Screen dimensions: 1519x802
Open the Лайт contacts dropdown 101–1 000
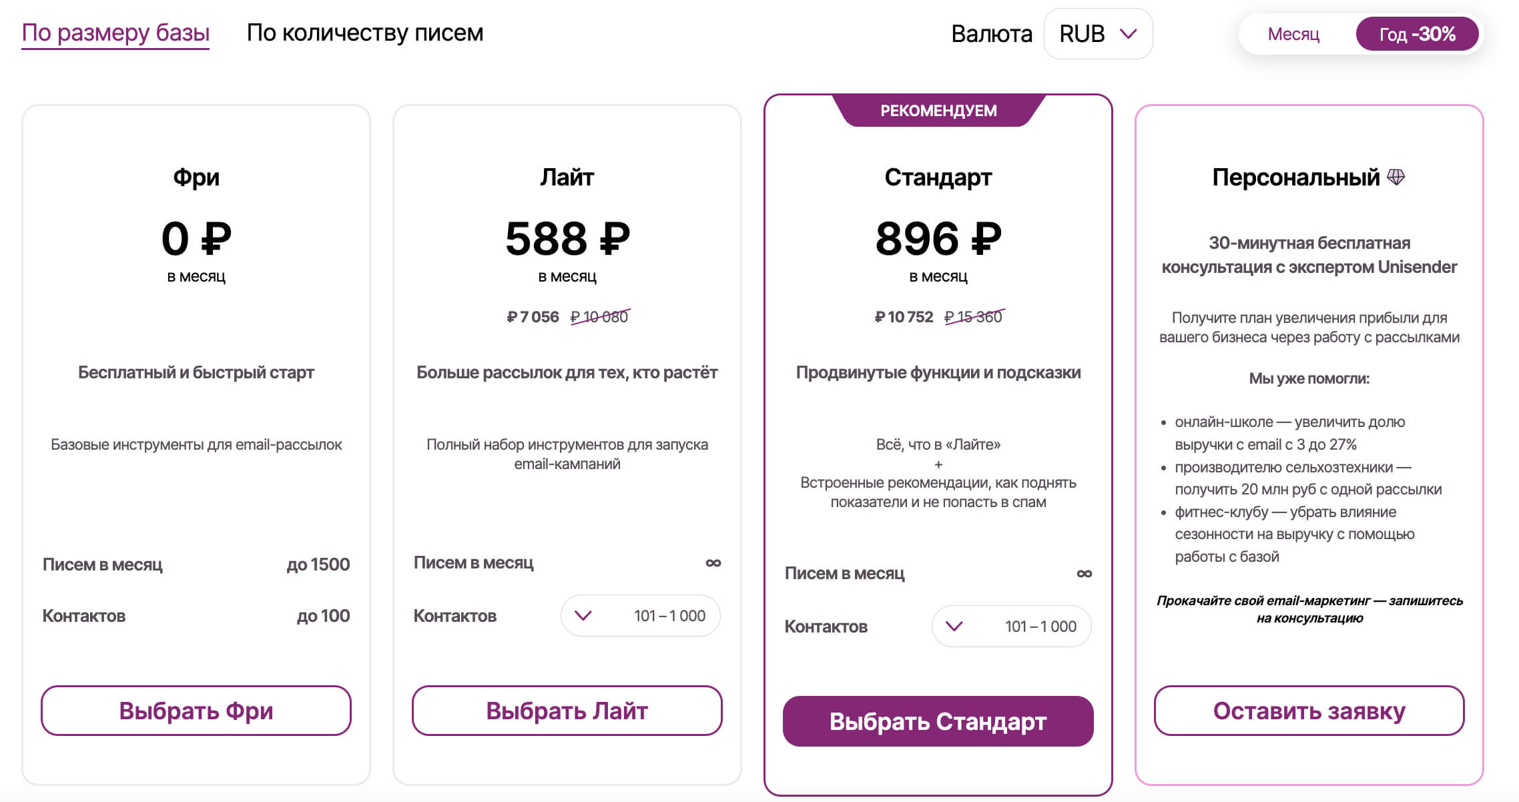pos(641,615)
